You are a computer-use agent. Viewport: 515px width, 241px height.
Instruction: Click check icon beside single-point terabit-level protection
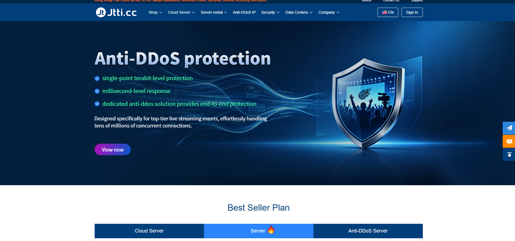pos(97,79)
